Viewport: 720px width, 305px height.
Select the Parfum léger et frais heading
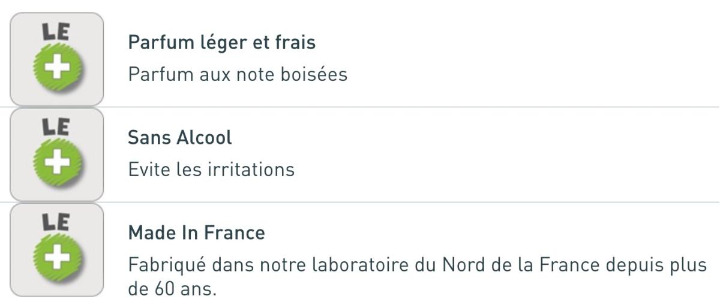[222, 43]
